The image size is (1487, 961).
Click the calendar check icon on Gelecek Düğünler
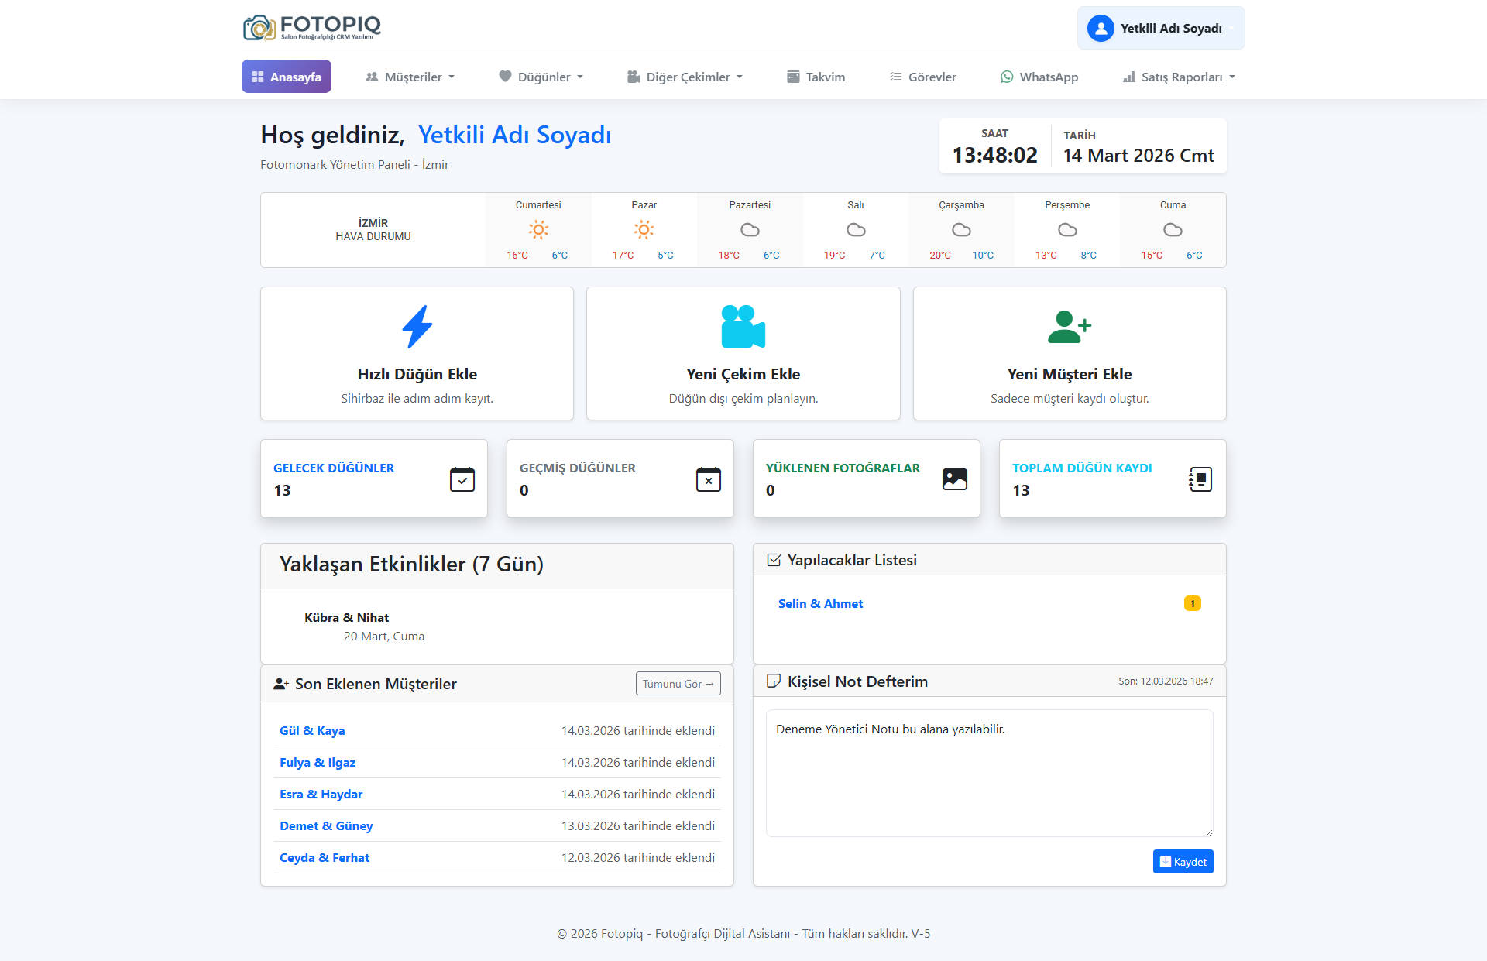462,479
